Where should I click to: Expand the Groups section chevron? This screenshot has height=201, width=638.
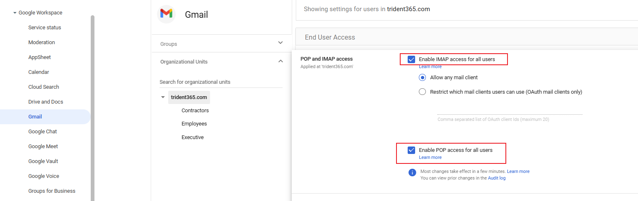click(x=280, y=43)
